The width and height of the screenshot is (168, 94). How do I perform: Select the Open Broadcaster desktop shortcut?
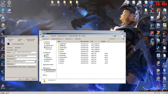tap(3, 34)
